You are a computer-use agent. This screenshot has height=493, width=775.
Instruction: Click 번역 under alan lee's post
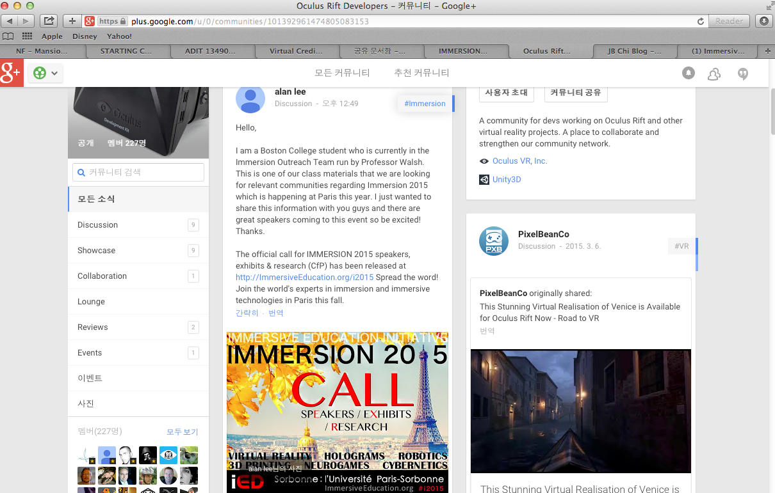pyautogui.click(x=276, y=313)
